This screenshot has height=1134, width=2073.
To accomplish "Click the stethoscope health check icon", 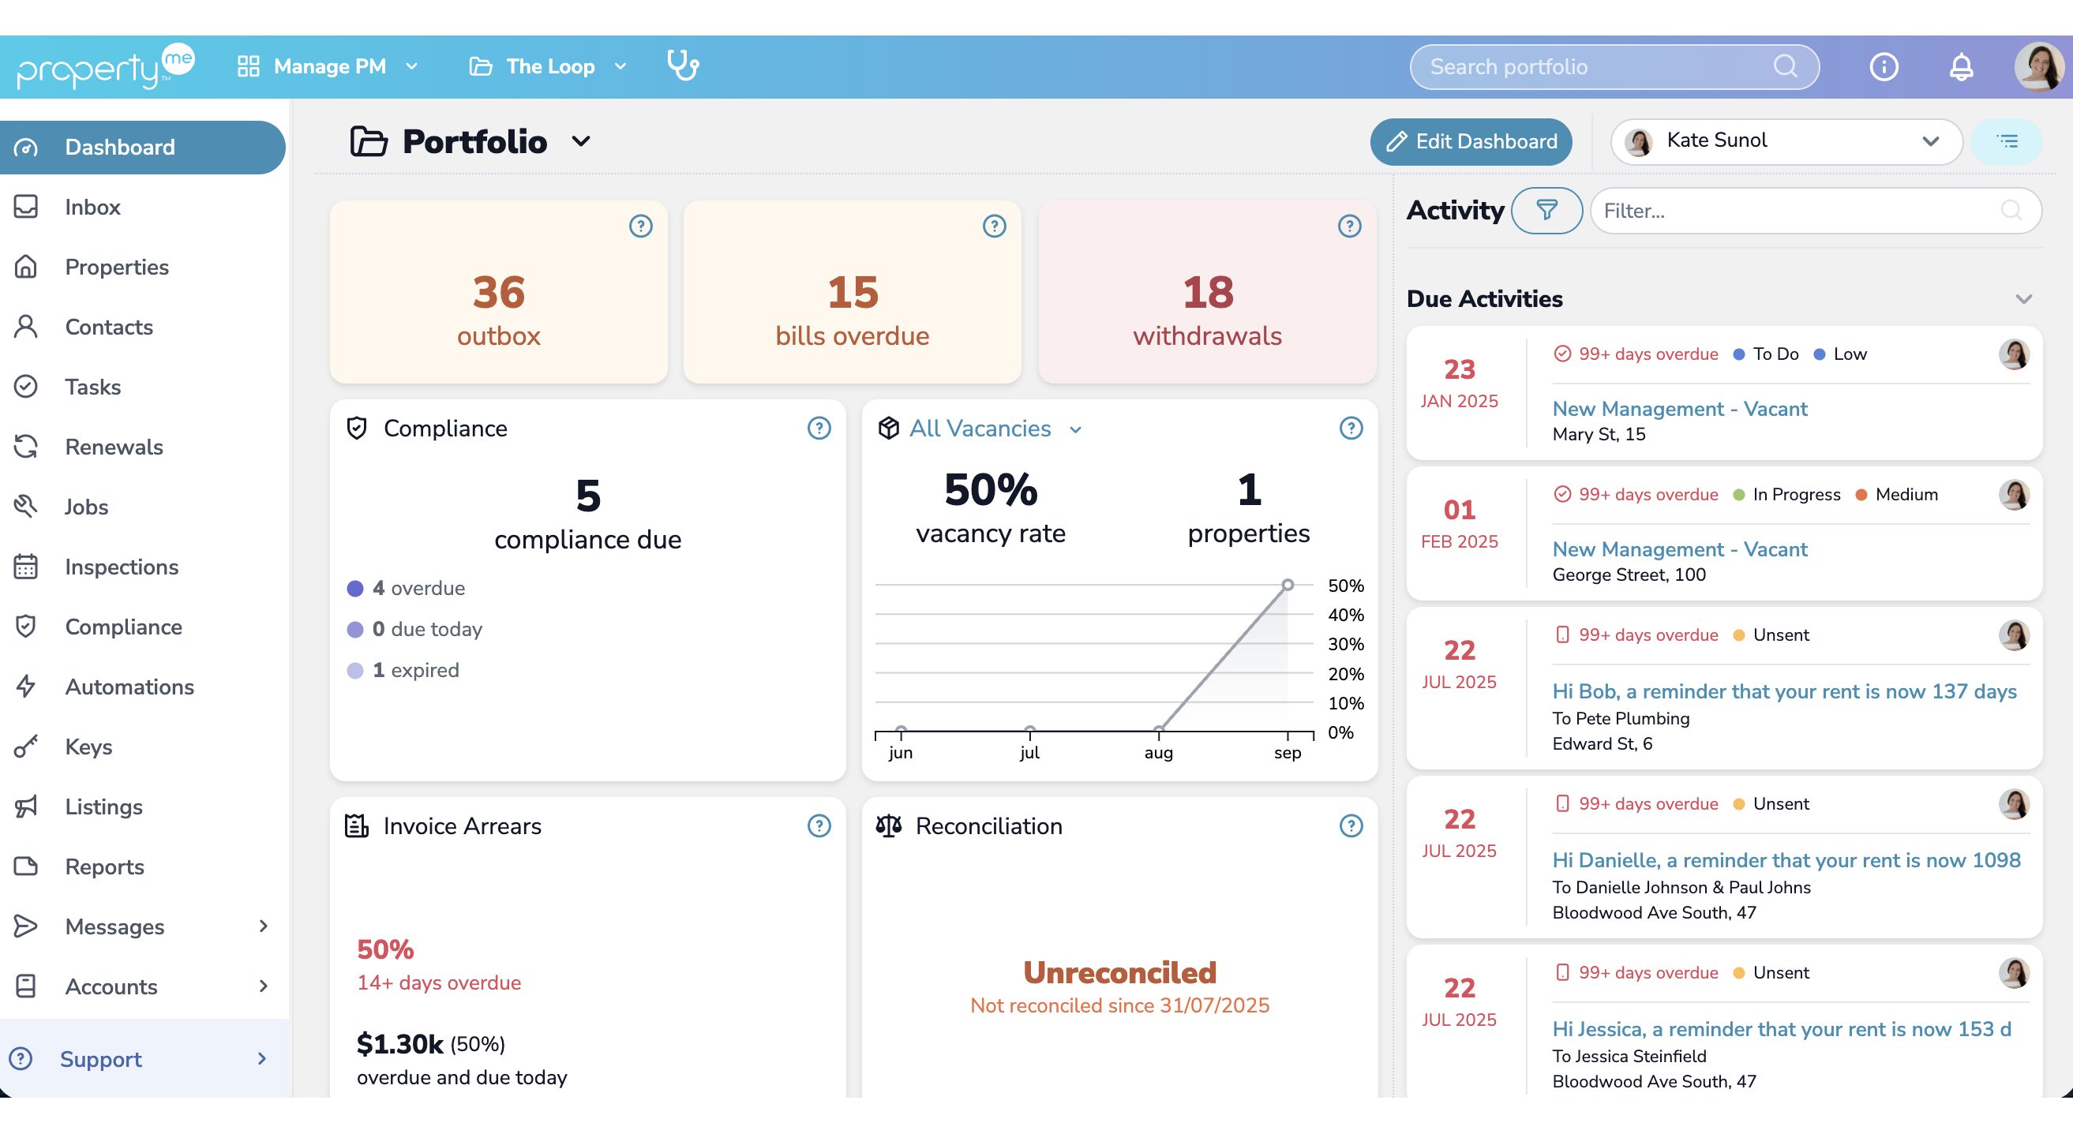I will coord(682,66).
